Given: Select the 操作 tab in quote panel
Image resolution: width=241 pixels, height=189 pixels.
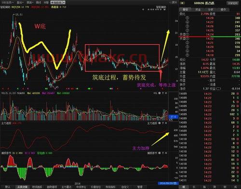Looking at the screenshot, I should point(223,10).
